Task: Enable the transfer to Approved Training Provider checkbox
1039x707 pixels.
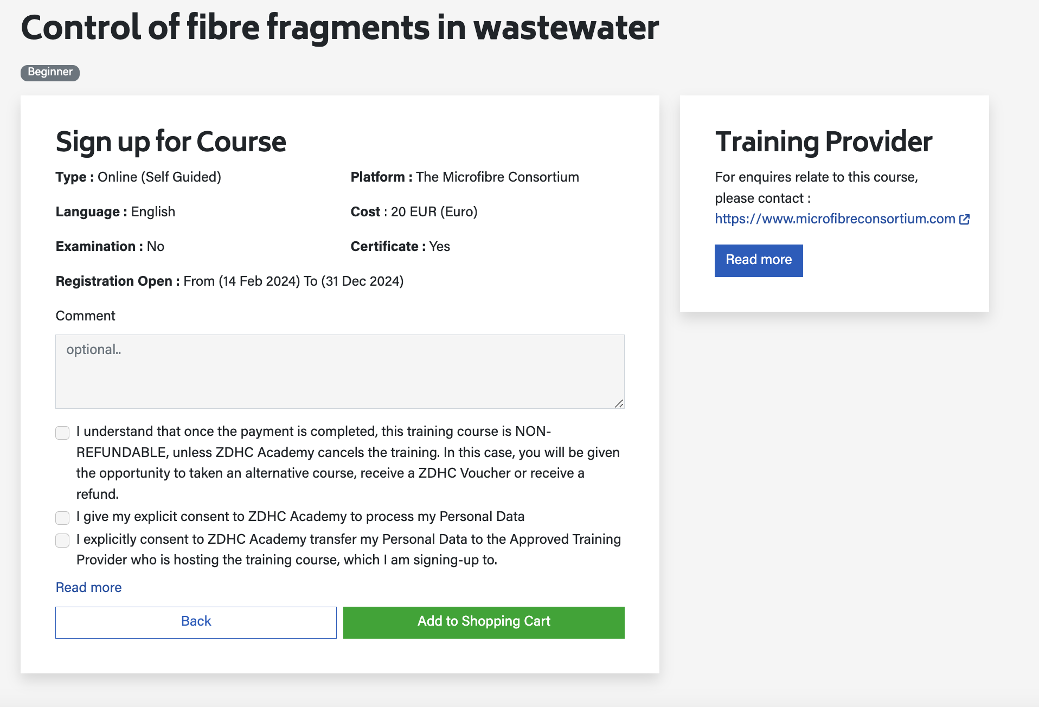Action: (62, 540)
